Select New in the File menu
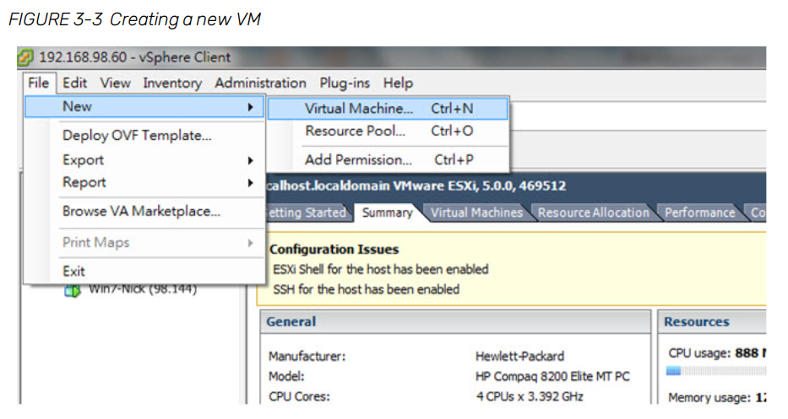This screenshot has width=788, height=419. (144, 107)
